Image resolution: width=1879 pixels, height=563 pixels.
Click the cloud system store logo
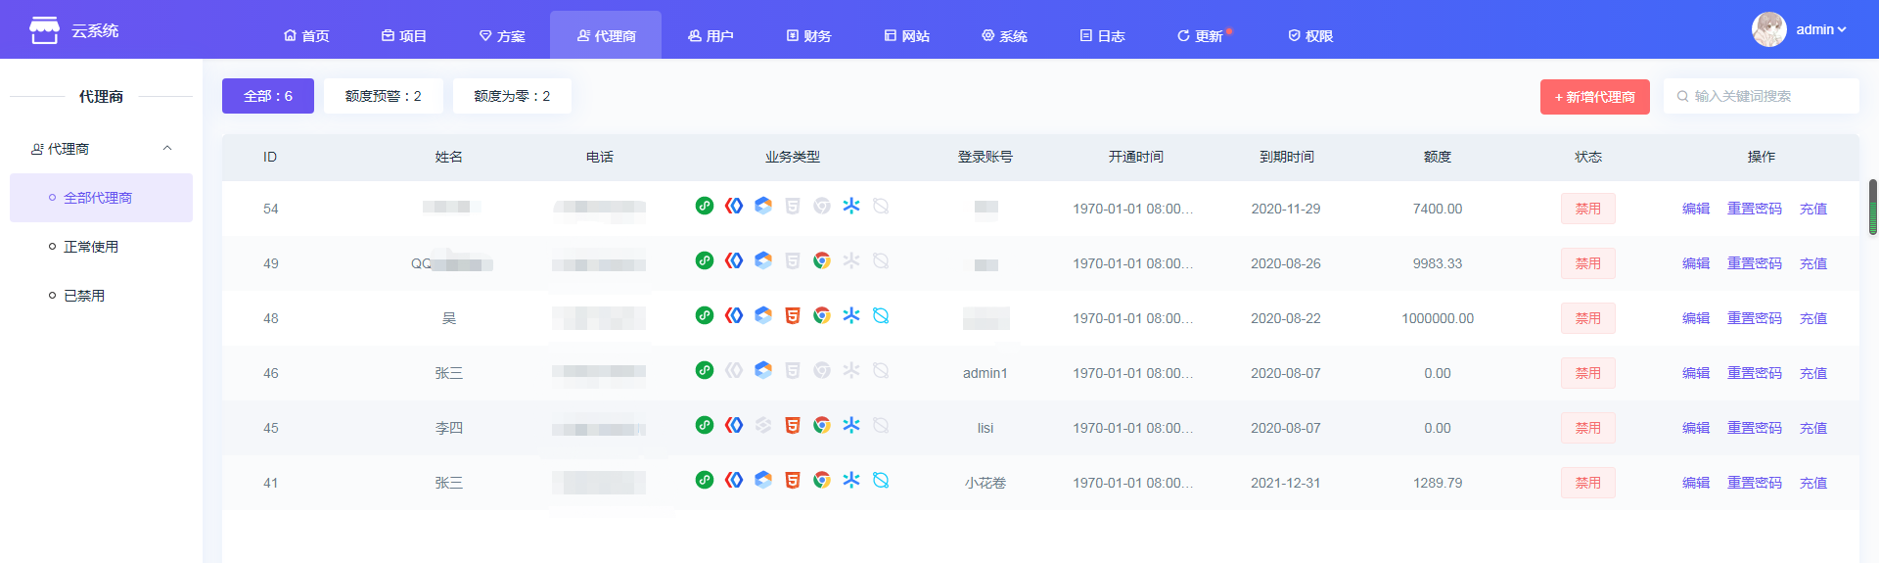click(x=44, y=30)
